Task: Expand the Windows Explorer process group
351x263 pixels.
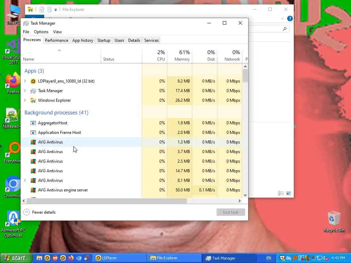Action: 25,100
